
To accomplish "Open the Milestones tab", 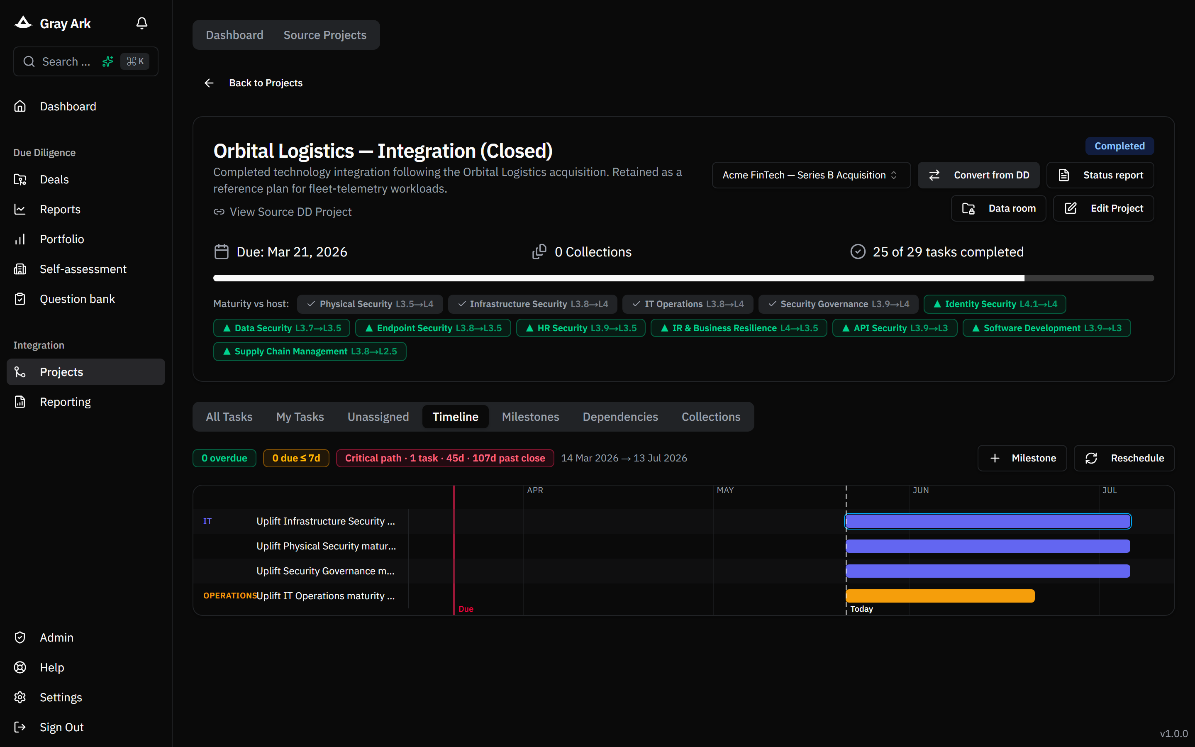I will pos(530,417).
